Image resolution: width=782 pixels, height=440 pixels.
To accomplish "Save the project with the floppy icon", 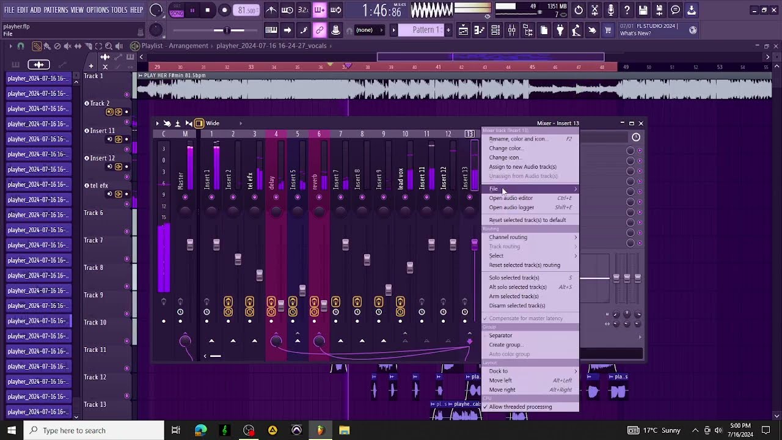I will tap(643, 10).
